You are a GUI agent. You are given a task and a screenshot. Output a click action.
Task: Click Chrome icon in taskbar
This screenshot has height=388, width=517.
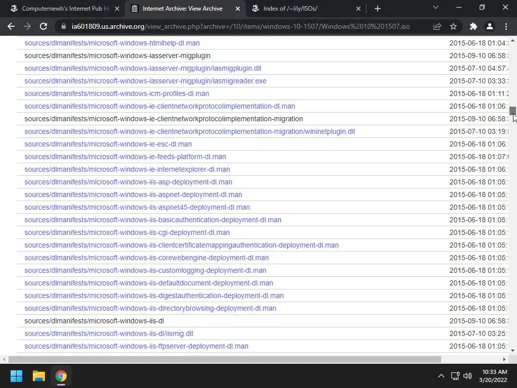(61, 376)
